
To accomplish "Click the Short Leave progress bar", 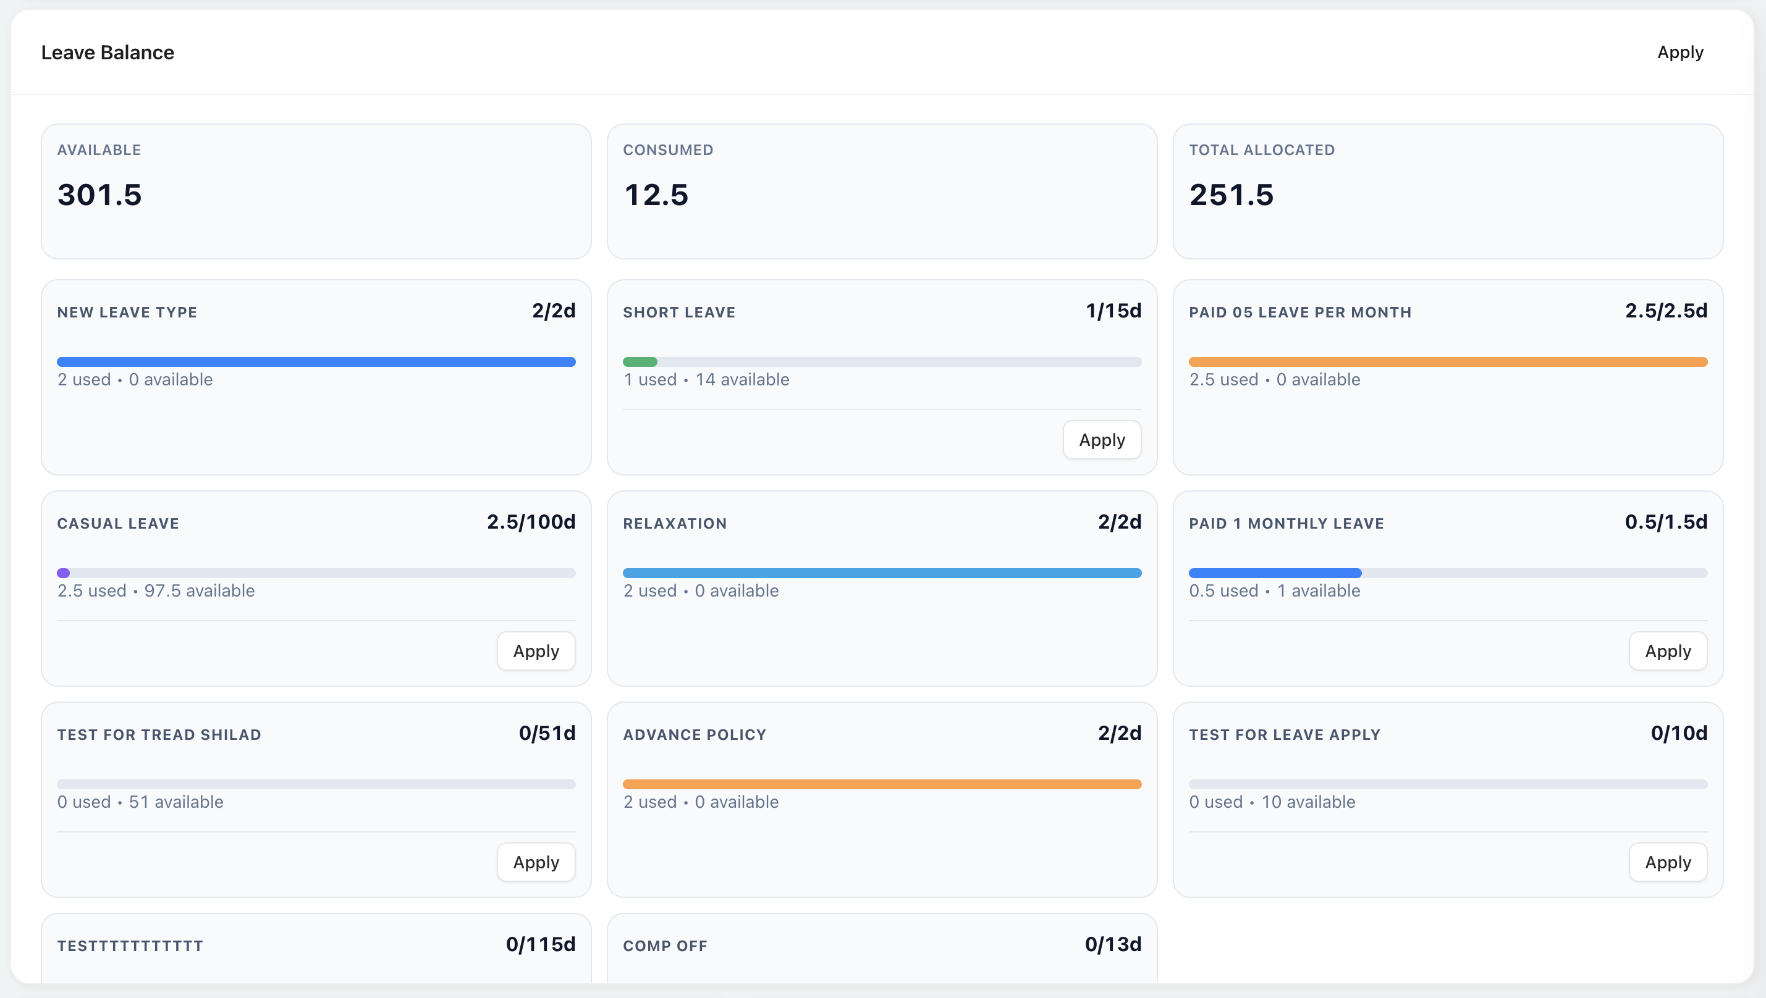I will pyautogui.click(x=882, y=361).
